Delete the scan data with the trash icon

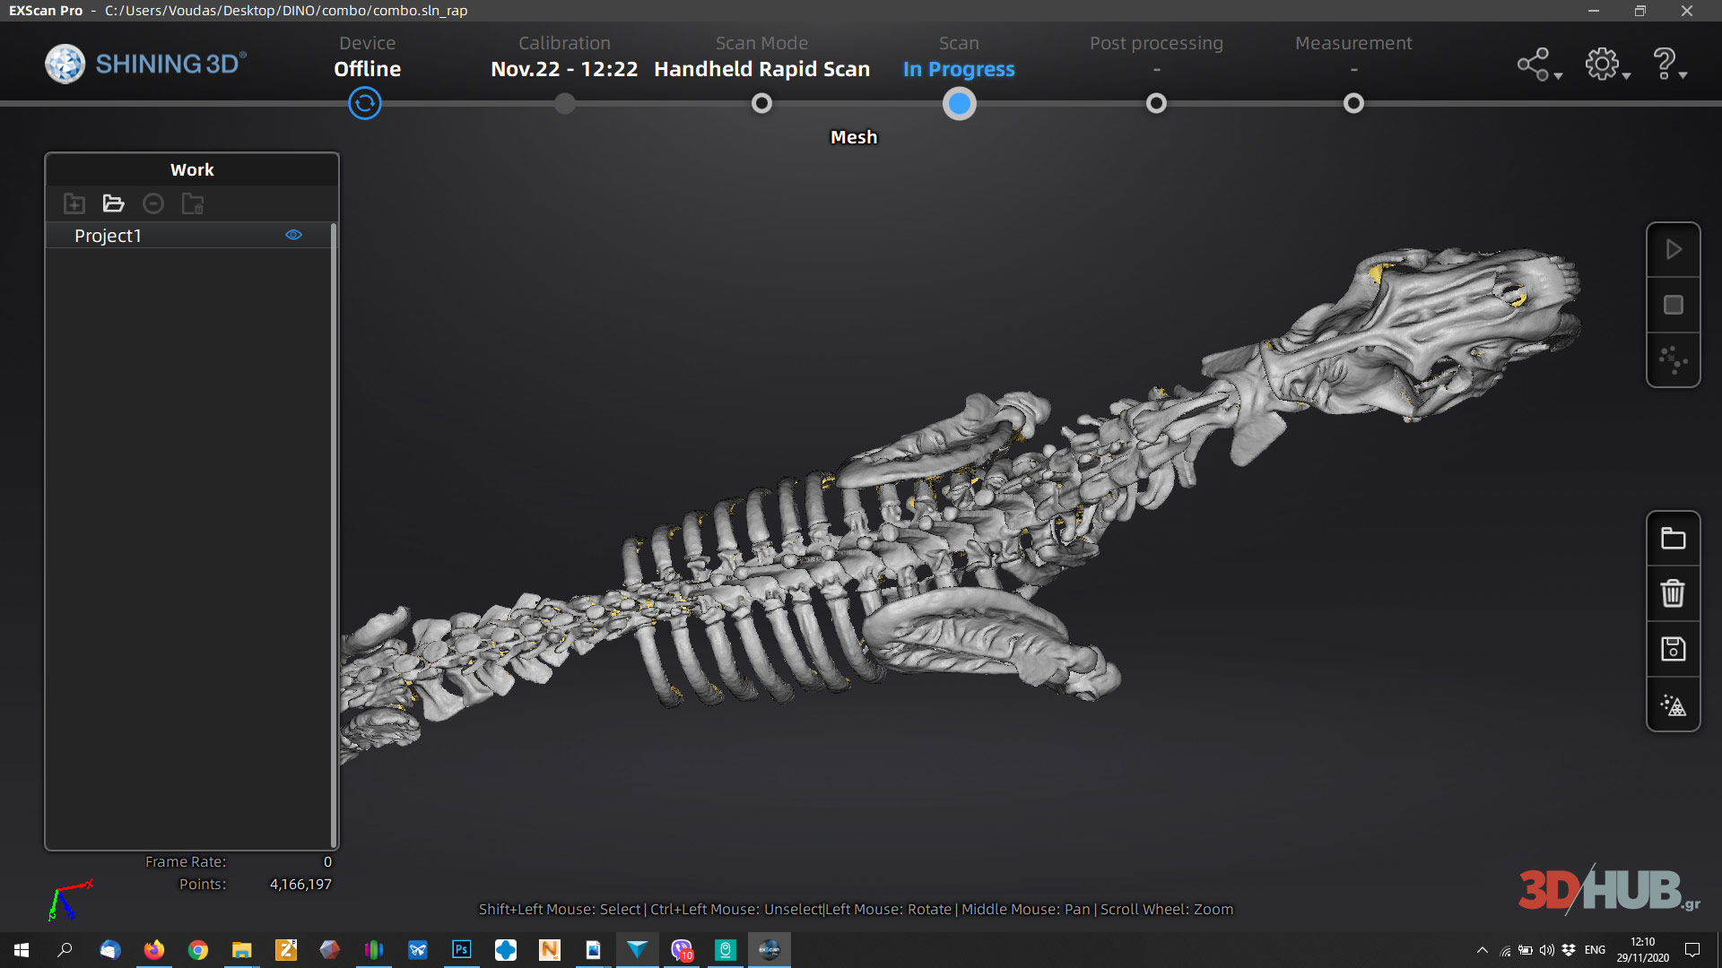point(1673,593)
